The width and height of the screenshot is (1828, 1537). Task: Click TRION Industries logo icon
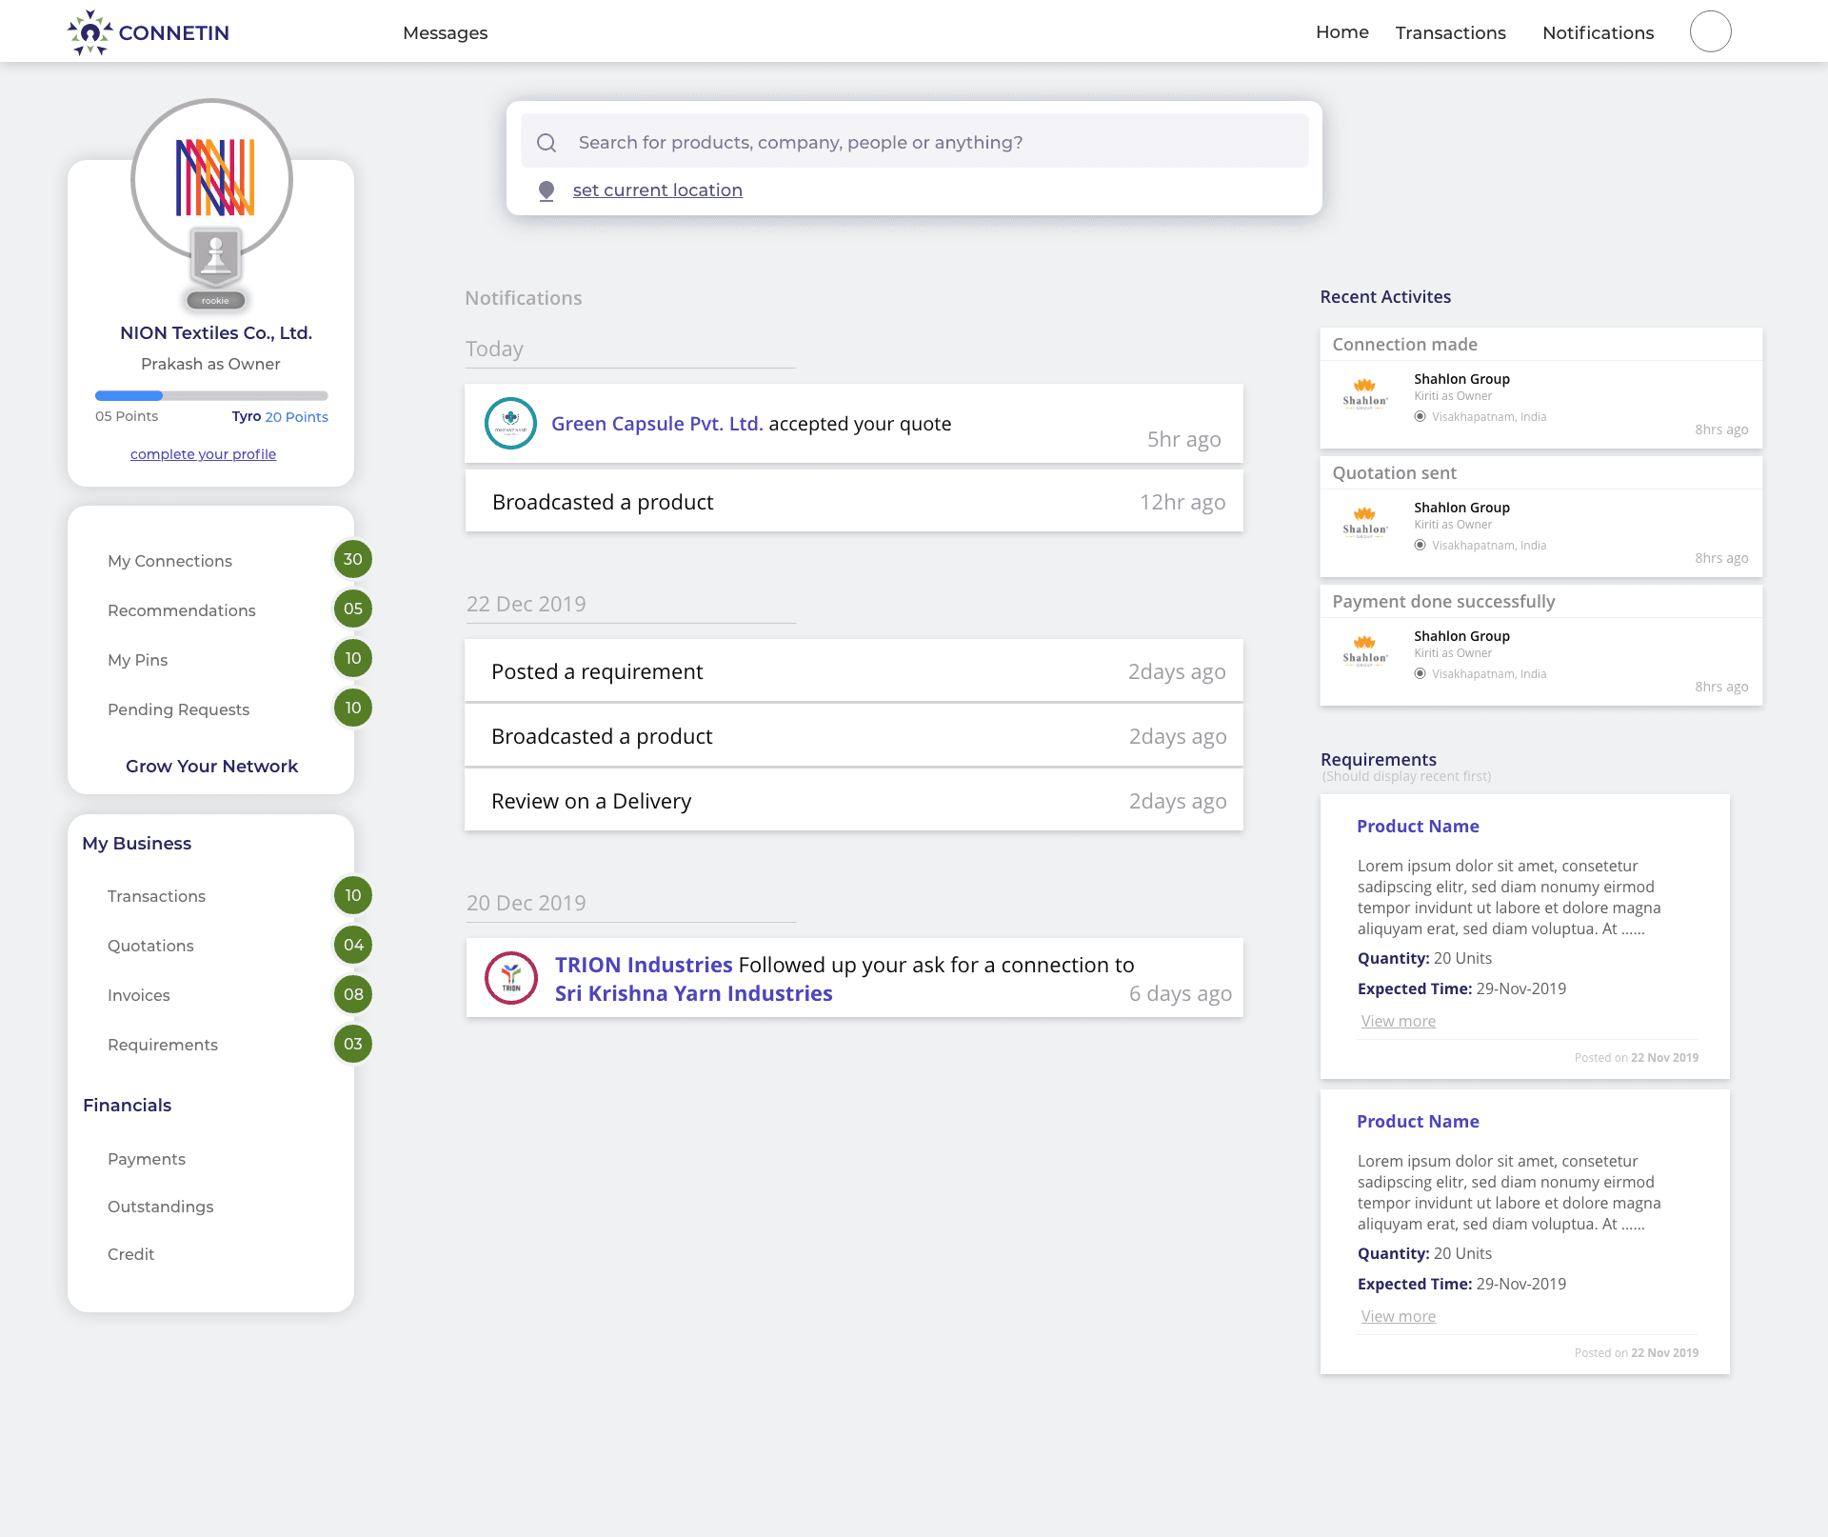[x=511, y=978]
